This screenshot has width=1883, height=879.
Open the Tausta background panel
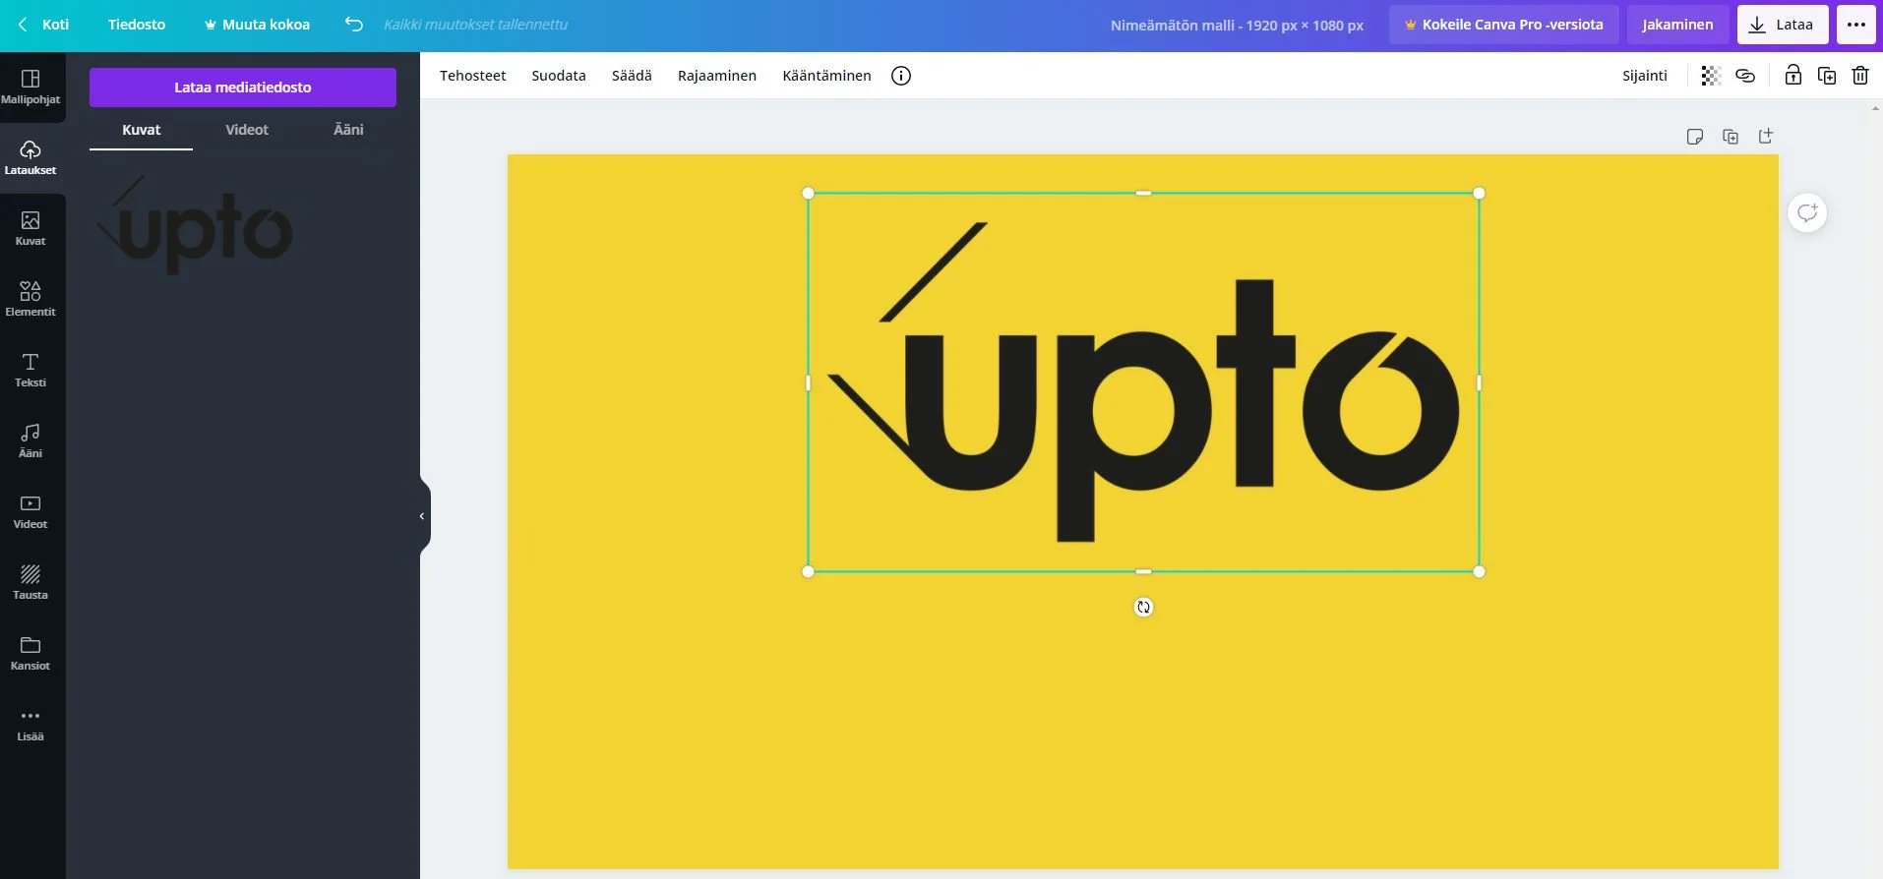[x=30, y=582]
